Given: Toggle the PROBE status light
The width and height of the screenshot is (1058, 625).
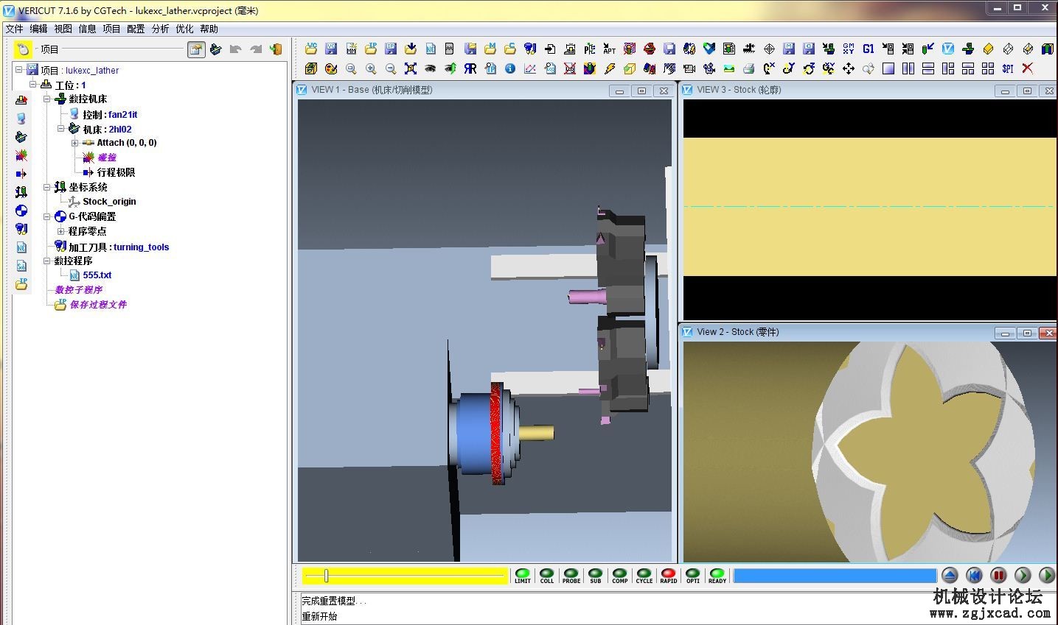Looking at the screenshot, I should [571, 576].
